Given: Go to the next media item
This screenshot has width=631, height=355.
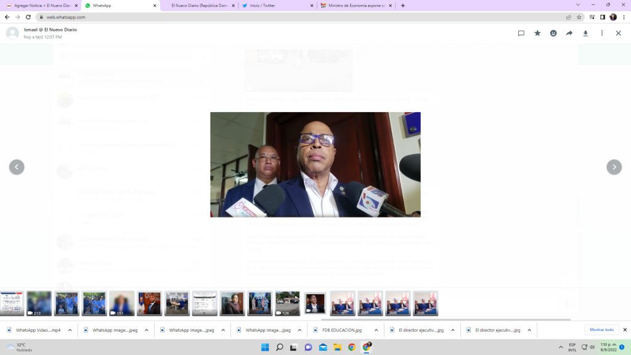Looking at the screenshot, I should [614, 167].
